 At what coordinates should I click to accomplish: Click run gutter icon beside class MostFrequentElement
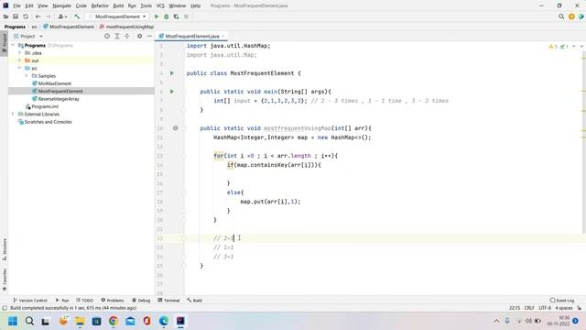pos(172,73)
